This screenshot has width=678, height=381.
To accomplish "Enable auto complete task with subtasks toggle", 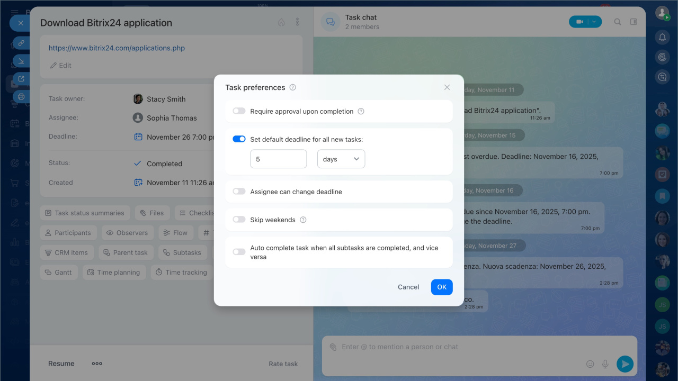I will (x=239, y=252).
